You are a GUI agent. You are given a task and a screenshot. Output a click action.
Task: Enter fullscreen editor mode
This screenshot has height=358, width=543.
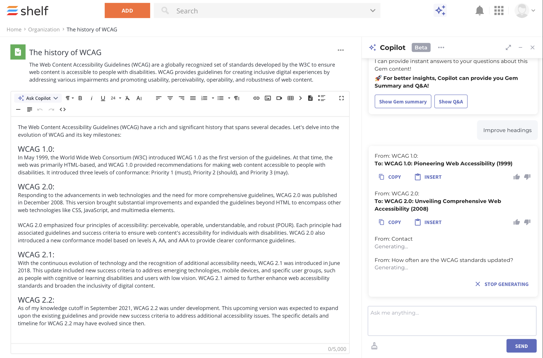pos(341,98)
